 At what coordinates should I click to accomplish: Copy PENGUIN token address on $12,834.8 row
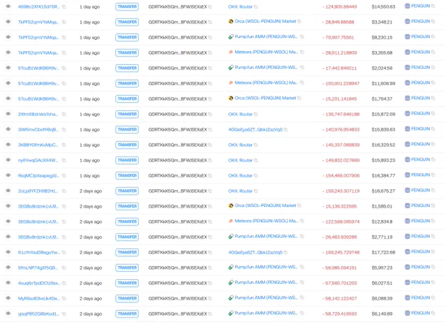point(433,221)
